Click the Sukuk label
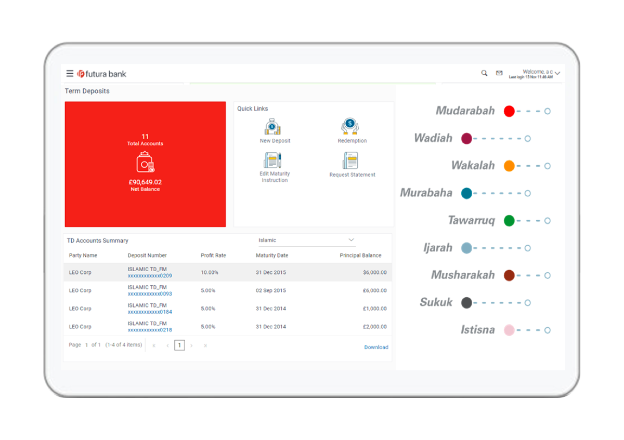 tap(436, 302)
